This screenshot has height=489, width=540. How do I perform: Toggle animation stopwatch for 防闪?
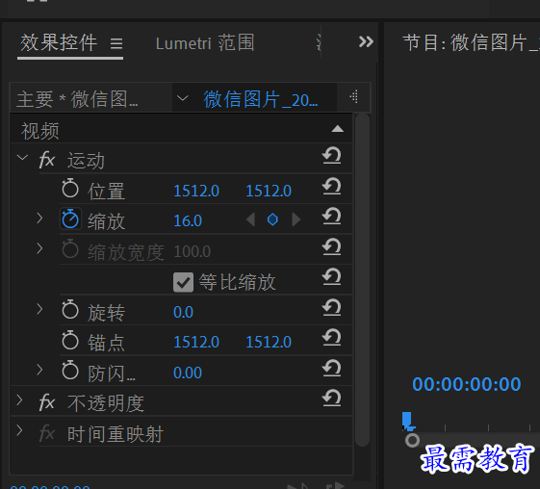click(x=70, y=370)
